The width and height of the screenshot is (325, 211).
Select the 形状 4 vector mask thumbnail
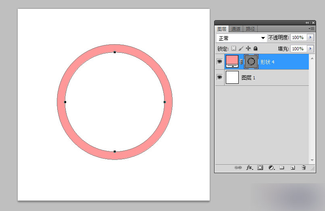point(251,62)
